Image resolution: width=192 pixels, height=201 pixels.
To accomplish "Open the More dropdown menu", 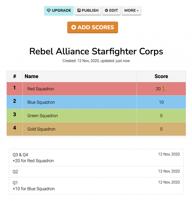I will (x=131, y=11).
